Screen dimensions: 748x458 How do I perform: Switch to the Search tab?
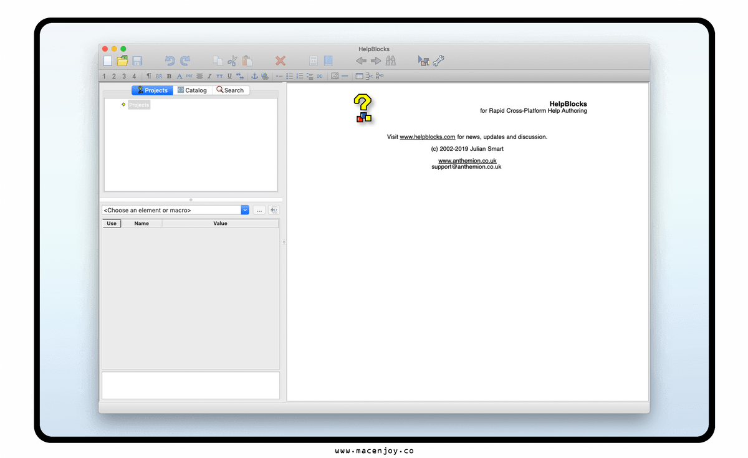coord(231,90)
